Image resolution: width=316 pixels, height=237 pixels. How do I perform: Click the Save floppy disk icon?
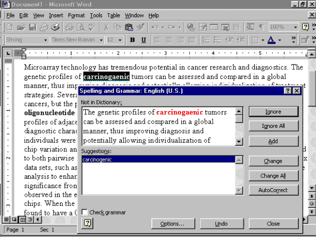(33, 27)
